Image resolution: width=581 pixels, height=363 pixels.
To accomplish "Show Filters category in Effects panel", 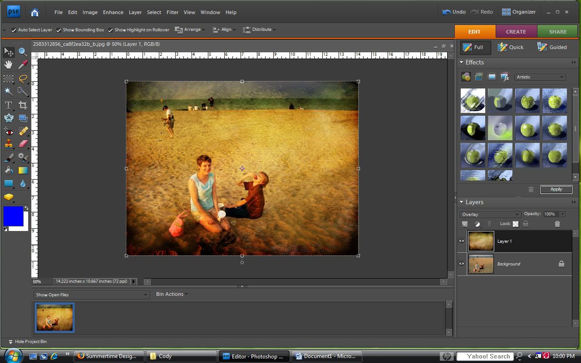I will tap(466, 77).
